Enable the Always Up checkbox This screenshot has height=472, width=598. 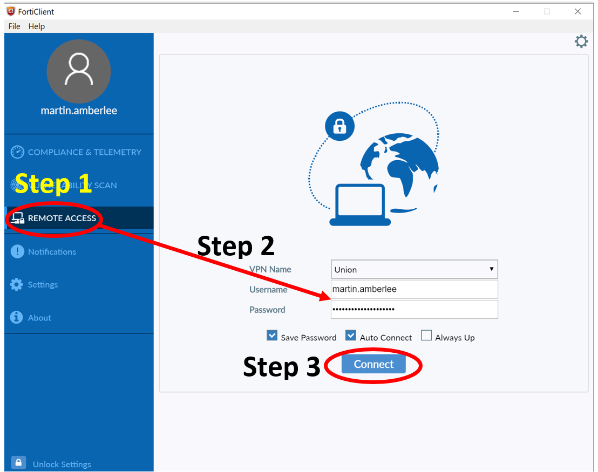(426, 335)
